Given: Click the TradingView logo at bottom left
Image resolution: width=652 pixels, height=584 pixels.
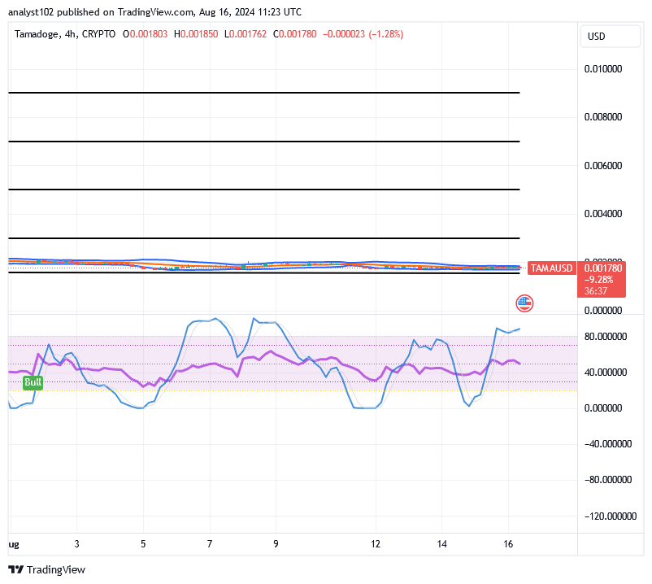Looking at the screenshot, I should click(x=15, y=569).
